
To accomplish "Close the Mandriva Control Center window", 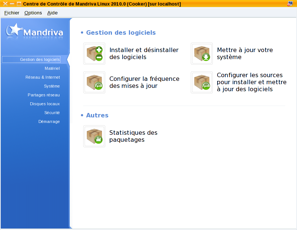I will [x=5, y=4].
